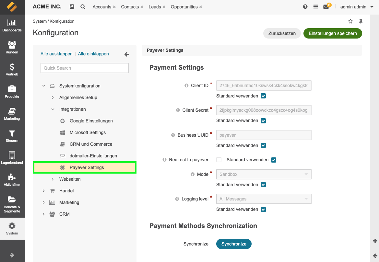Screen dimensions: 379x262
Task: Click the OroCRM logo icon
Action: point(12,7)
